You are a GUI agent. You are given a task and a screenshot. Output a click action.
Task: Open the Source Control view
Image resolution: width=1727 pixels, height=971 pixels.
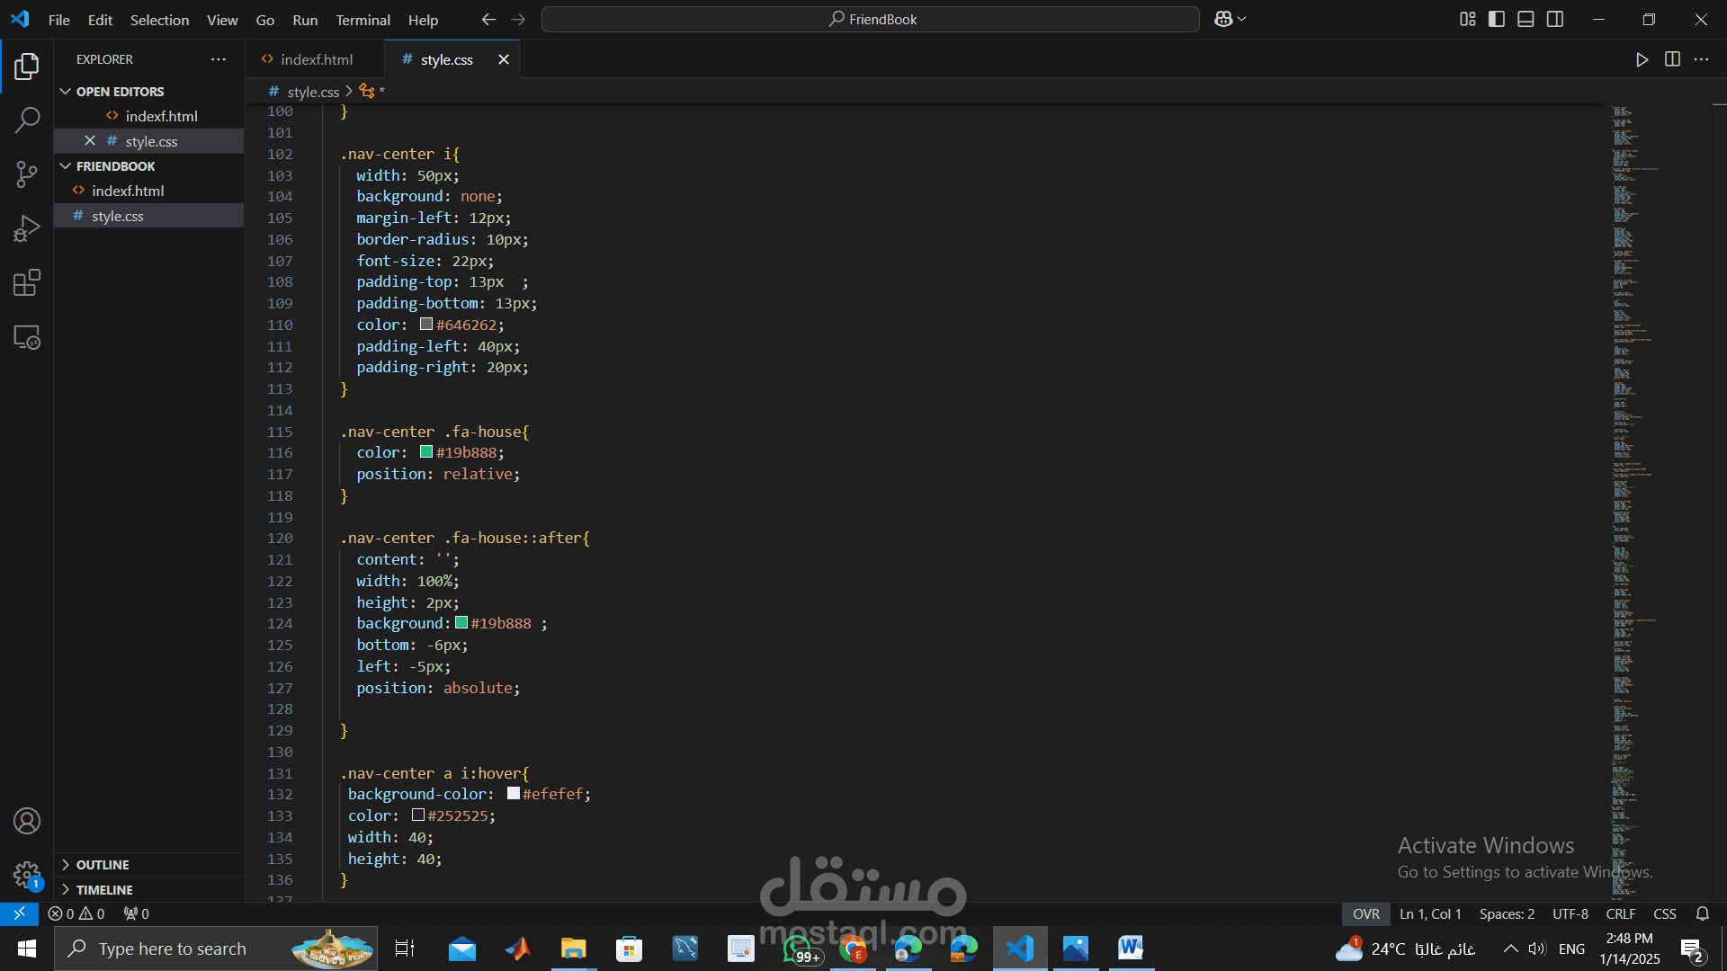tap(27, 174)
